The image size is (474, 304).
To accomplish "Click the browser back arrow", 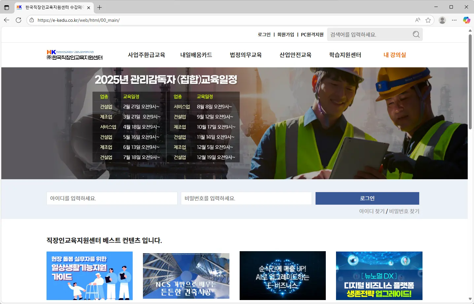I will 7,20.
